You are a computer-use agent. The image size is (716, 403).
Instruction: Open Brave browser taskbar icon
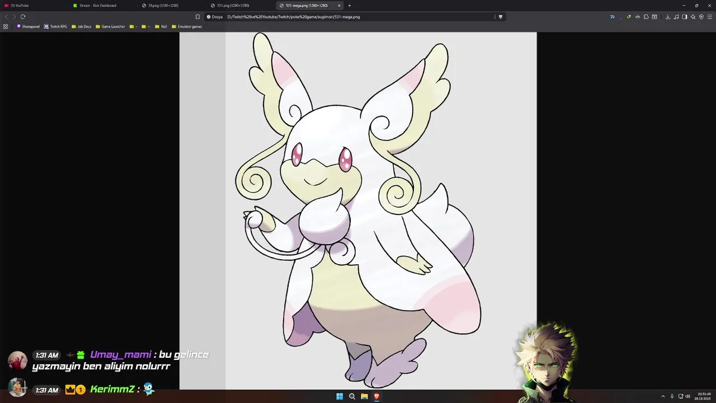(376, 396)
